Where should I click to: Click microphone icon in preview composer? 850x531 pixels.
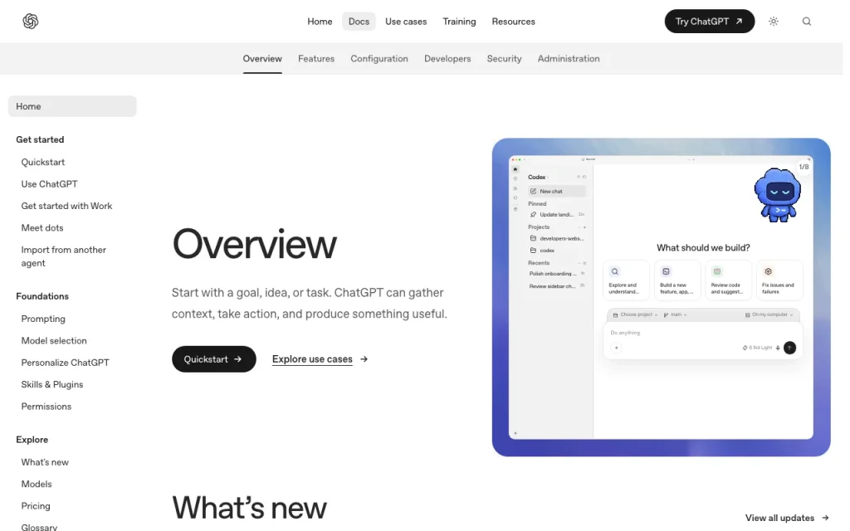(778, 348)
